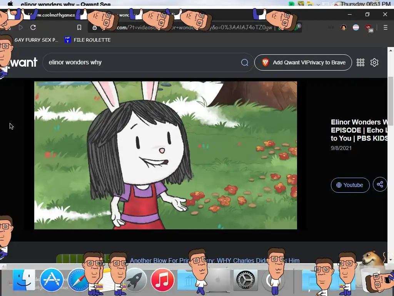Click the share icon beside Youtube
Image resolution: width=394 pixels, height=296 pixels.
tap(380, 185)
